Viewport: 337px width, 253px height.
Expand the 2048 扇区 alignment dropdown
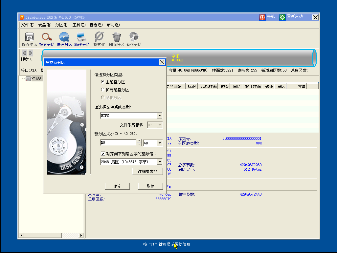point(160,162)
